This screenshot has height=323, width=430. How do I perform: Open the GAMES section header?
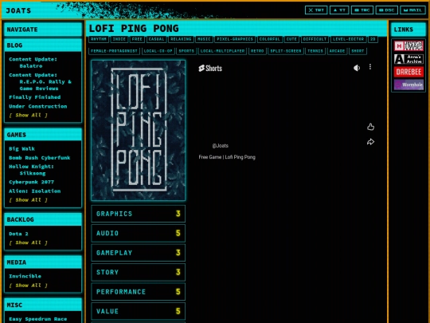tap(43, 135)
